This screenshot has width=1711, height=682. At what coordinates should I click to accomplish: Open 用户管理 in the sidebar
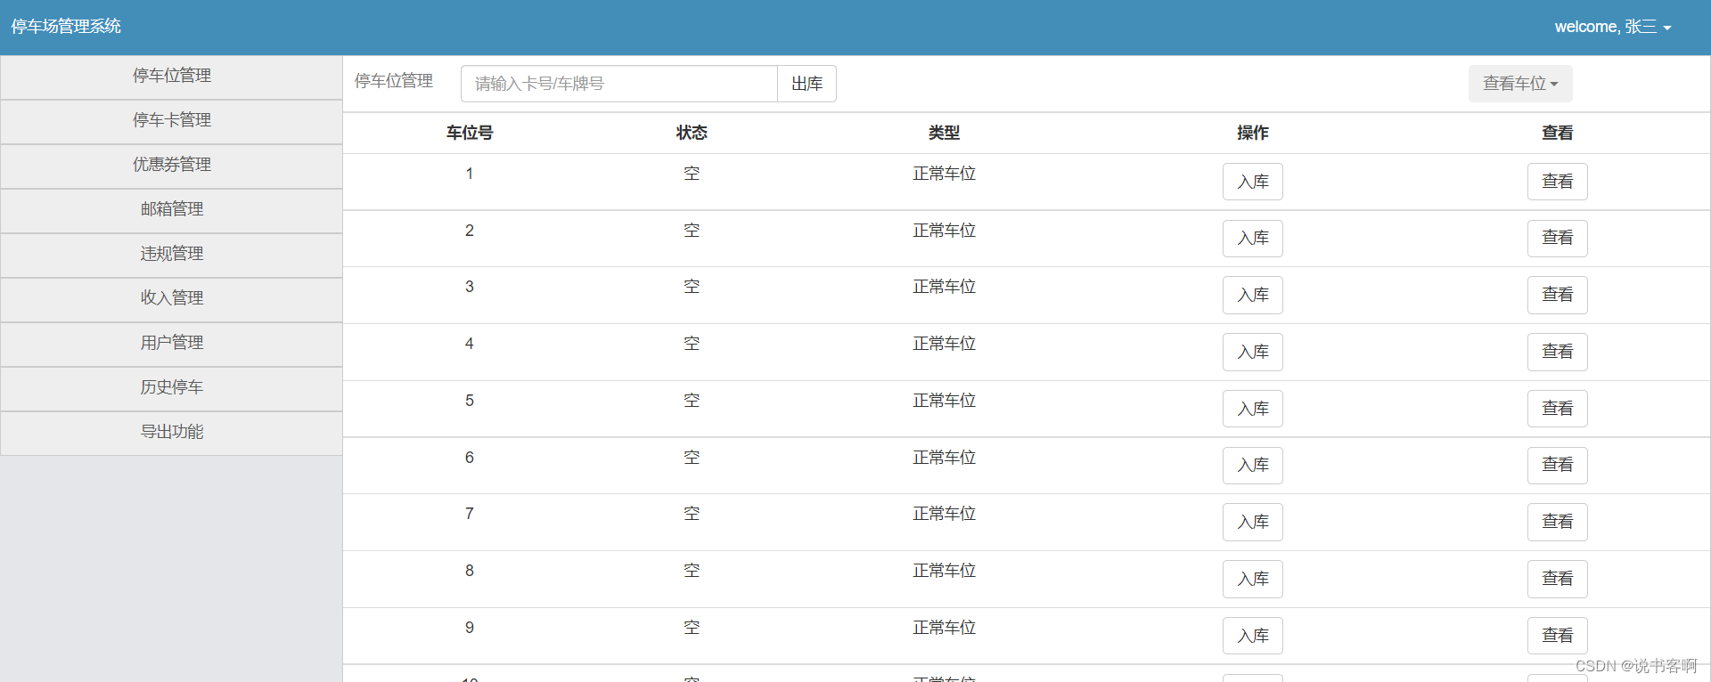[x=171, y=344]
